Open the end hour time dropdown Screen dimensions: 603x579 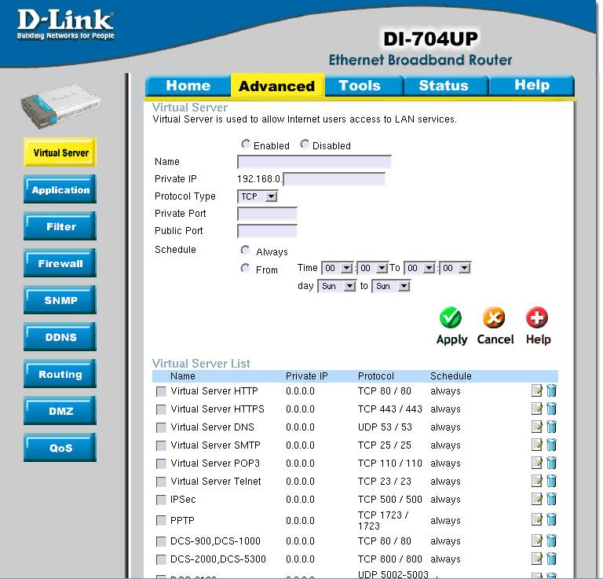click(x=419, y=268)
